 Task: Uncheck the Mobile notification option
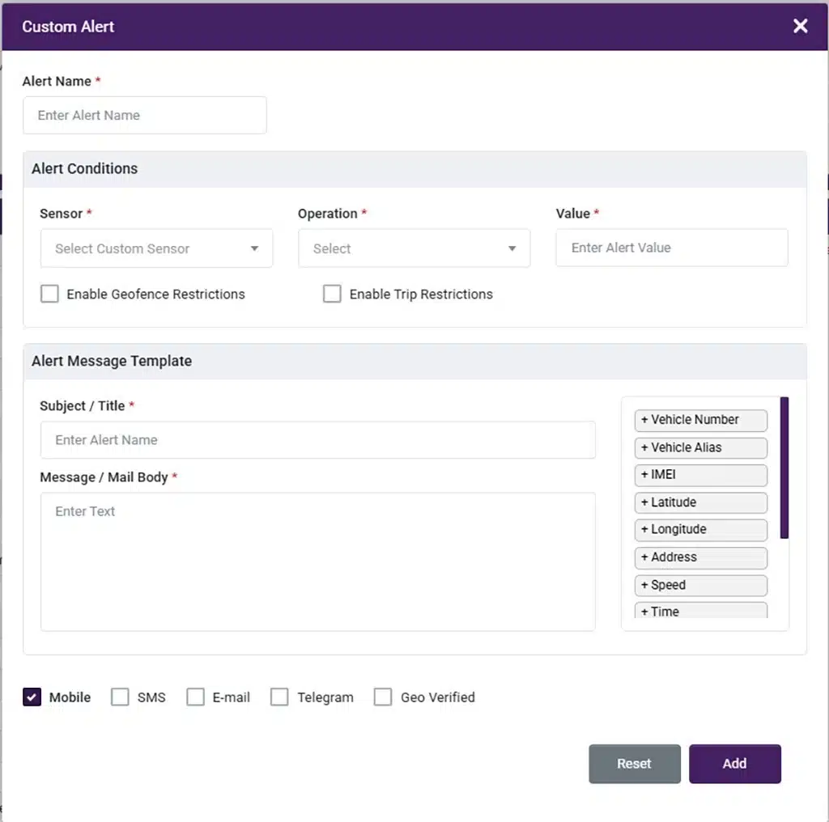(x=32, y=697)
